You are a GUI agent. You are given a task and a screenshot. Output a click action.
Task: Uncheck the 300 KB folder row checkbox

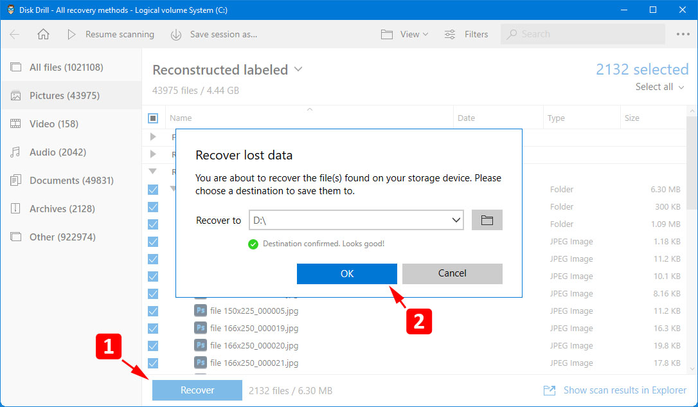153,207
